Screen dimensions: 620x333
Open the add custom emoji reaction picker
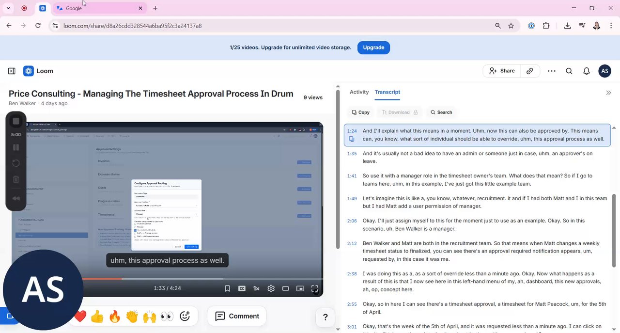pyautogui.click(x=185, y=317)
